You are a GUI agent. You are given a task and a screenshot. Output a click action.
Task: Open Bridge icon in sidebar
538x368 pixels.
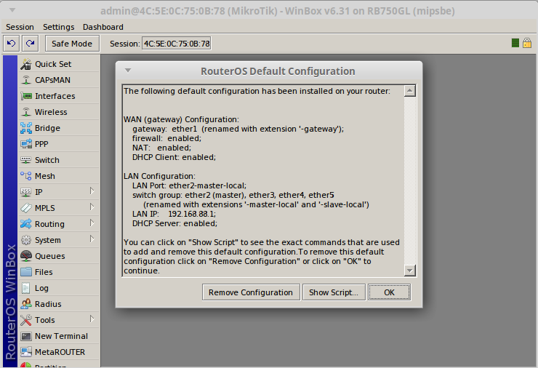click(25, 128)
